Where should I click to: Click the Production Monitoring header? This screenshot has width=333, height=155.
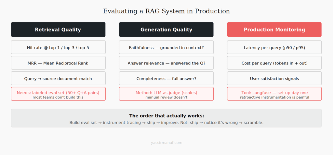(x=274, y=30)
